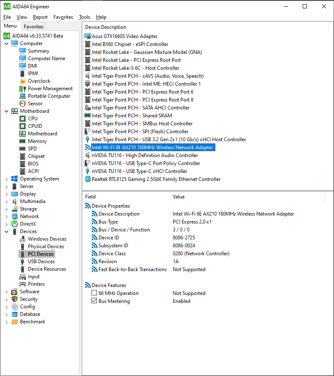The width and height of the screenshot is (334, 376).
Task: Click the Revision field row
Action: pyautogui.click(x=108, y=262)
